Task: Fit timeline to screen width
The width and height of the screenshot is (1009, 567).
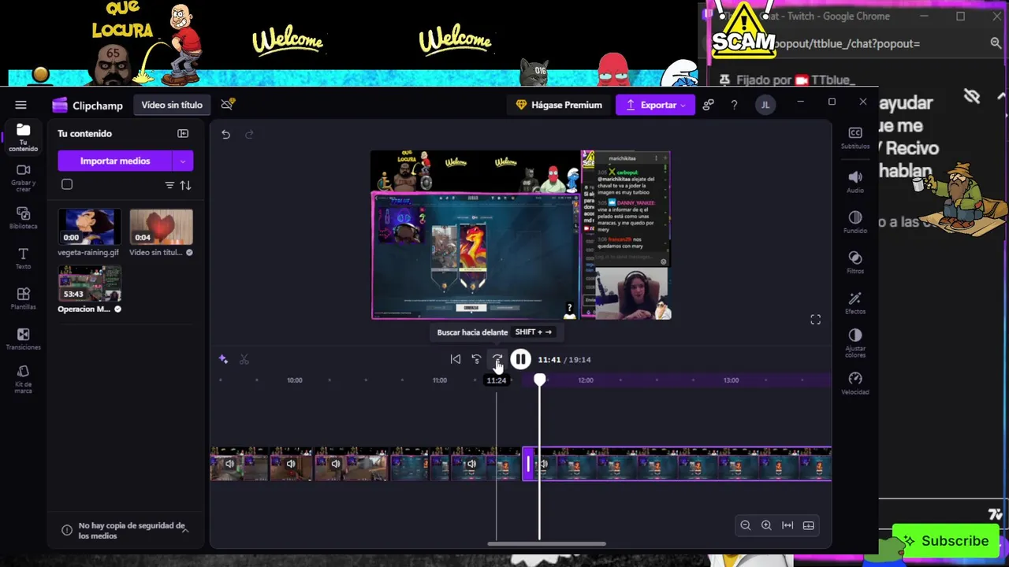Action: [787, 525]
